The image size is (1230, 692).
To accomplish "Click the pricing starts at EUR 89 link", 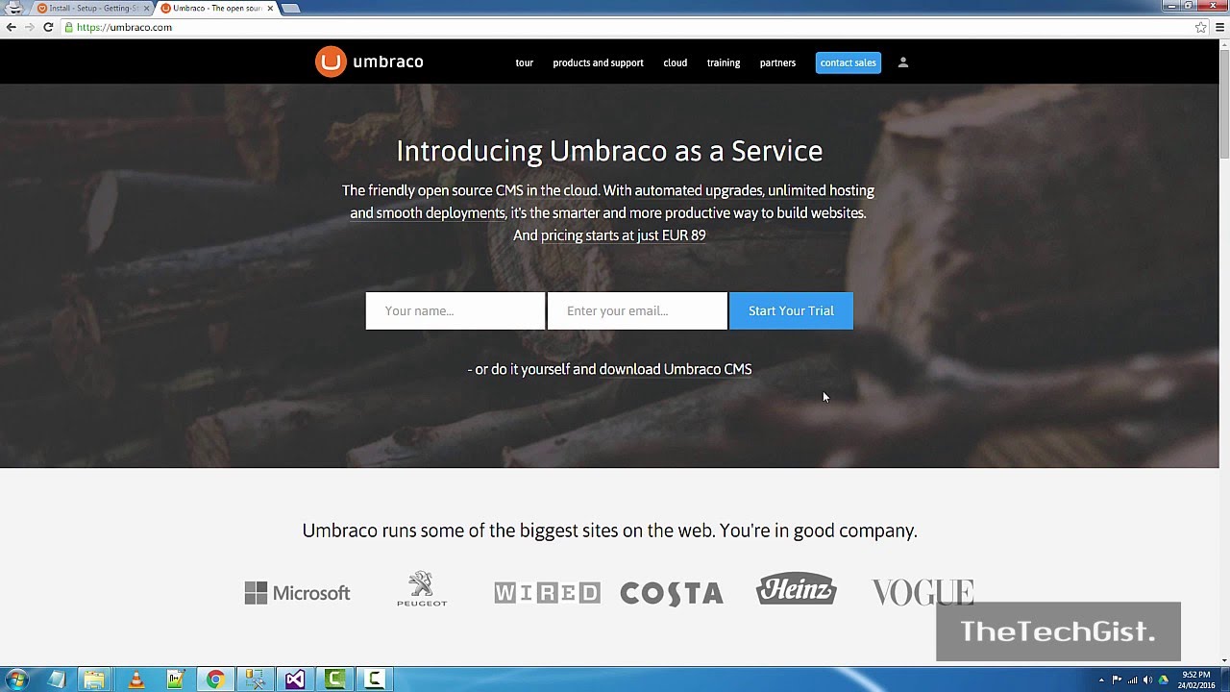I will (623, 235).
